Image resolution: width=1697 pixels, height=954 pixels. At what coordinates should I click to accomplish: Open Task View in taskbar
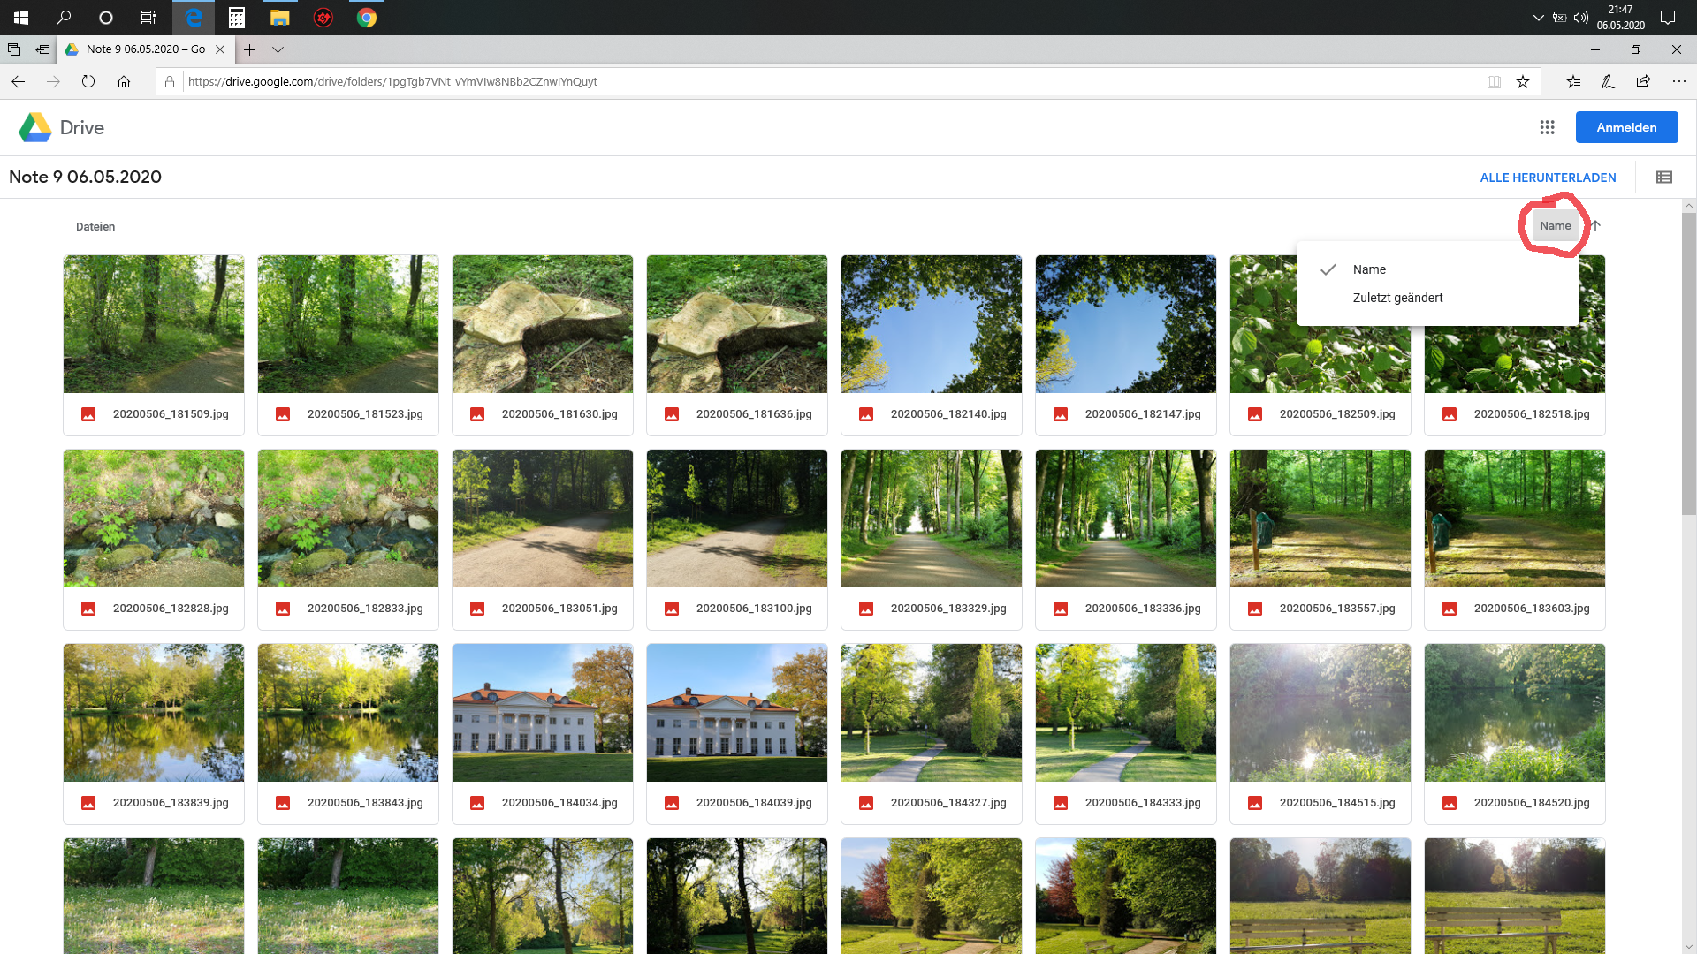[x=148, y=18]
